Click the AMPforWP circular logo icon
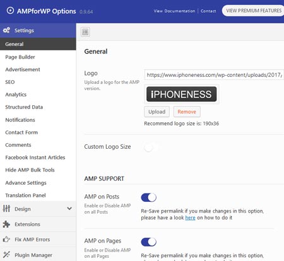Screen dimensions: 284x261 (x=10, y=10)
